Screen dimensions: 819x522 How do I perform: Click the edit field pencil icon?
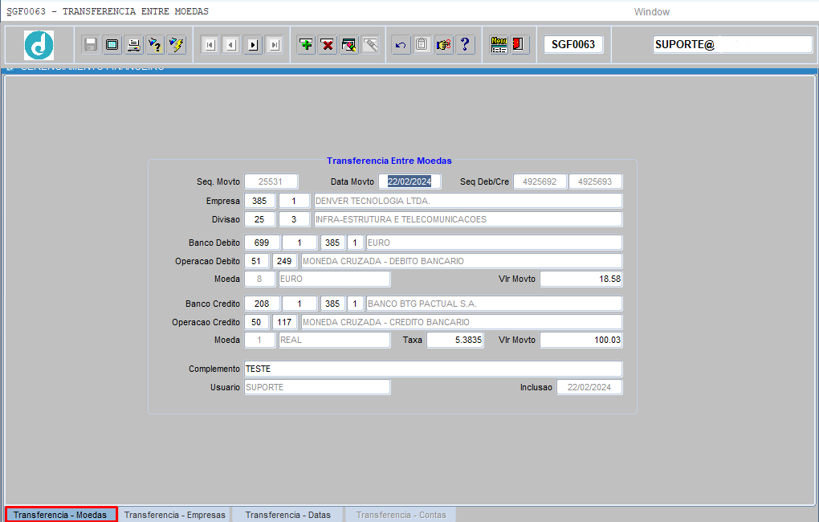click(x=349, y=45)
